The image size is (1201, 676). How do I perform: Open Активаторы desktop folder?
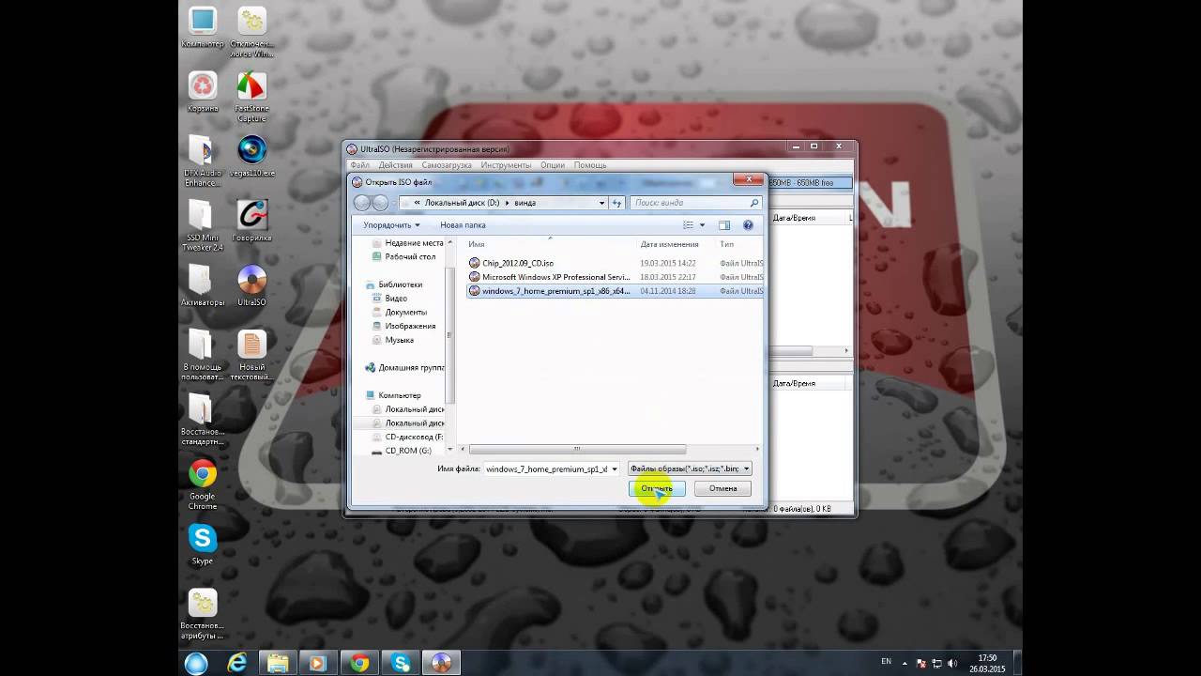click(203, 285)
